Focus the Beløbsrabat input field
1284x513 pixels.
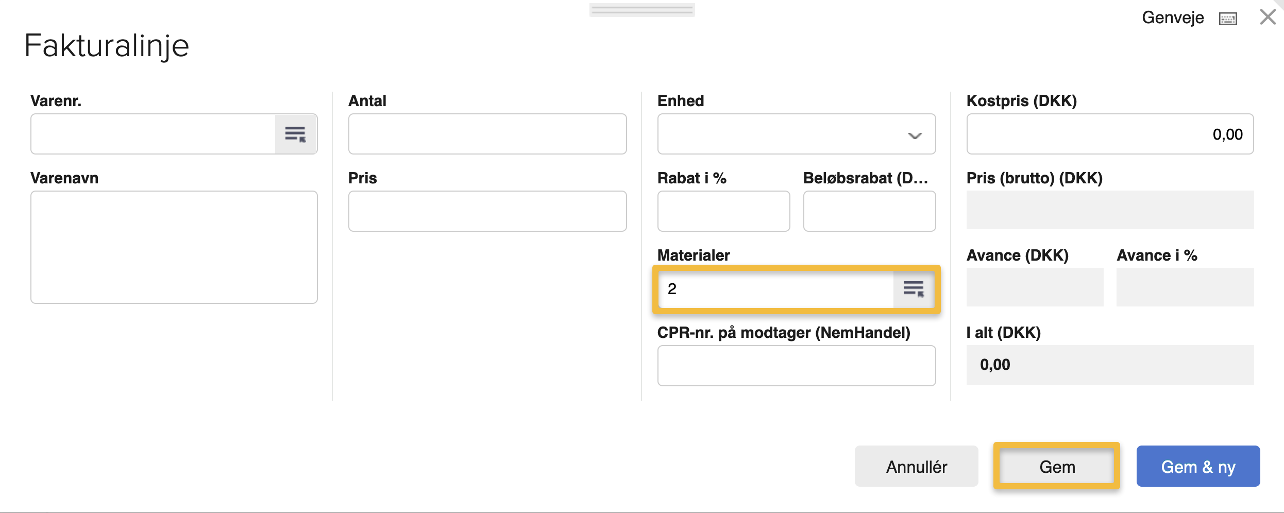click(869, 212)
